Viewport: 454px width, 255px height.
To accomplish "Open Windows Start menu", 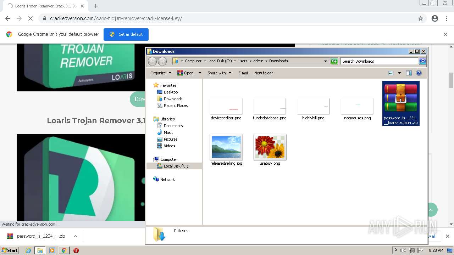I will coord(10,250).
